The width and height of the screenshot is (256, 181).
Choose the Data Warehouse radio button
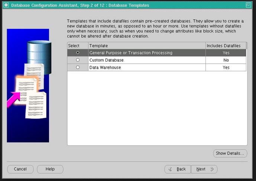click(x=78, y=68)
